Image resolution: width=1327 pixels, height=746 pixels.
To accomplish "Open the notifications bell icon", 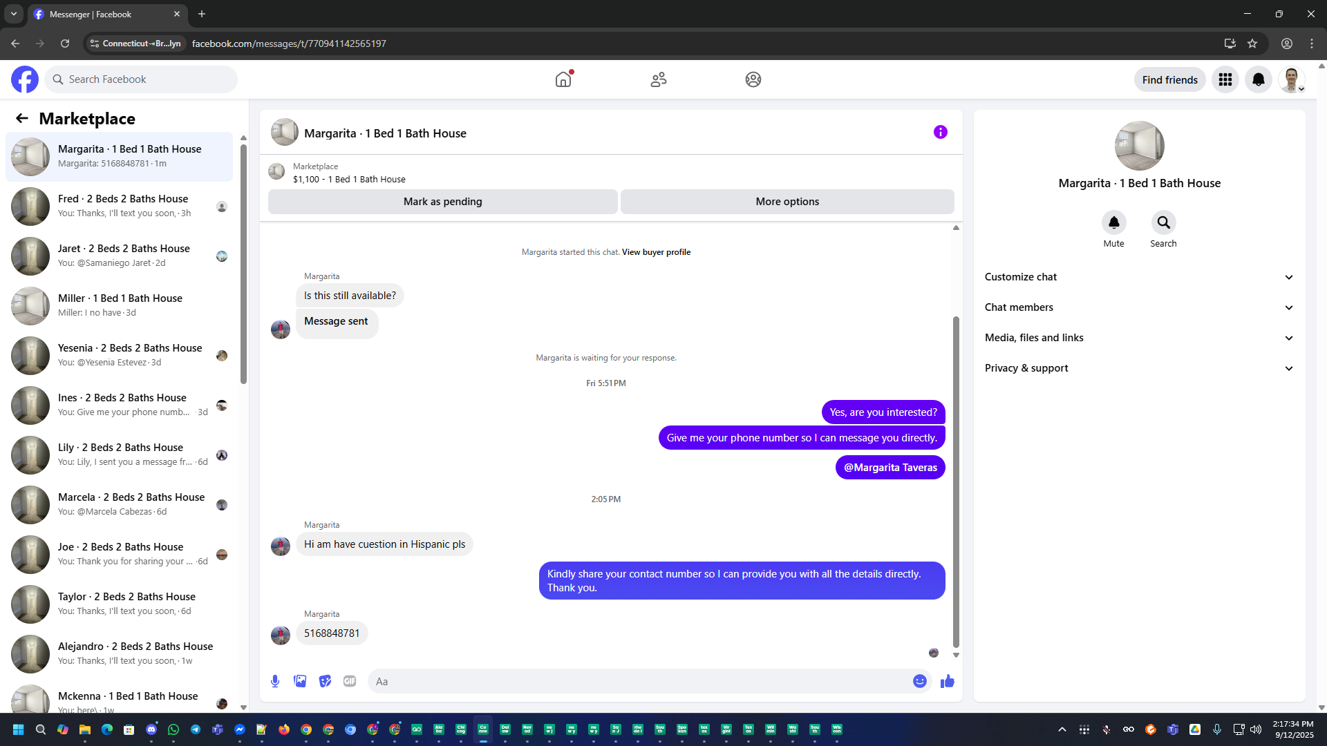I will click(x=1258, y=79).
